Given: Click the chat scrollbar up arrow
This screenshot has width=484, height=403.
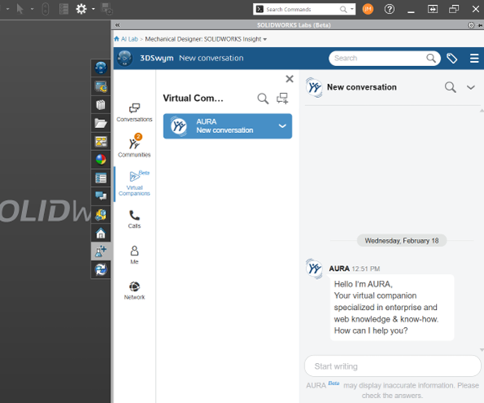Looking at the screenshot, I should click(482, 110).
